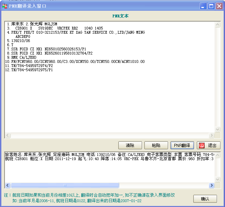Click left arrow of PNR text horizontal scrollbar
The width and height of the screenshot is (225, 207).
pos(8,135)
